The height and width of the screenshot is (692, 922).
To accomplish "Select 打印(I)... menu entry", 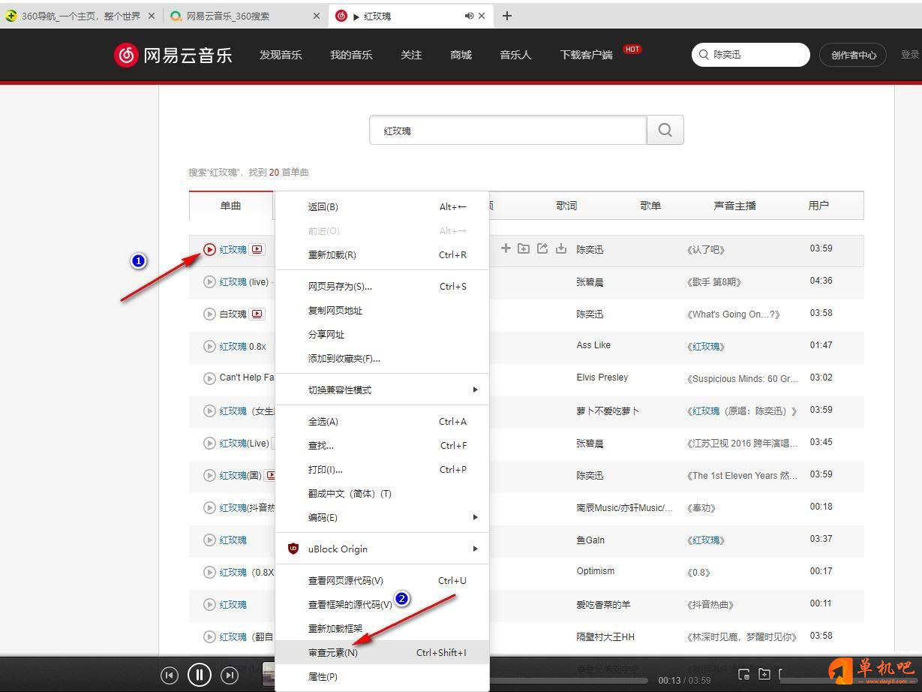I will 383,469.
